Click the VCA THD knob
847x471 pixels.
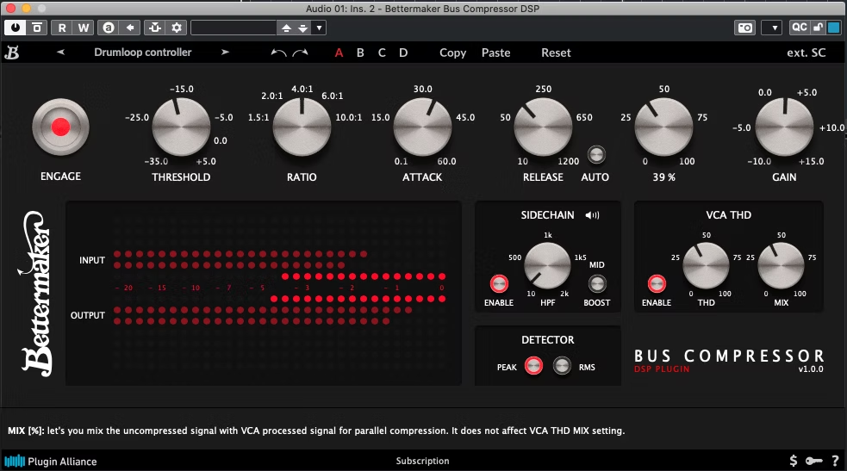706,265
